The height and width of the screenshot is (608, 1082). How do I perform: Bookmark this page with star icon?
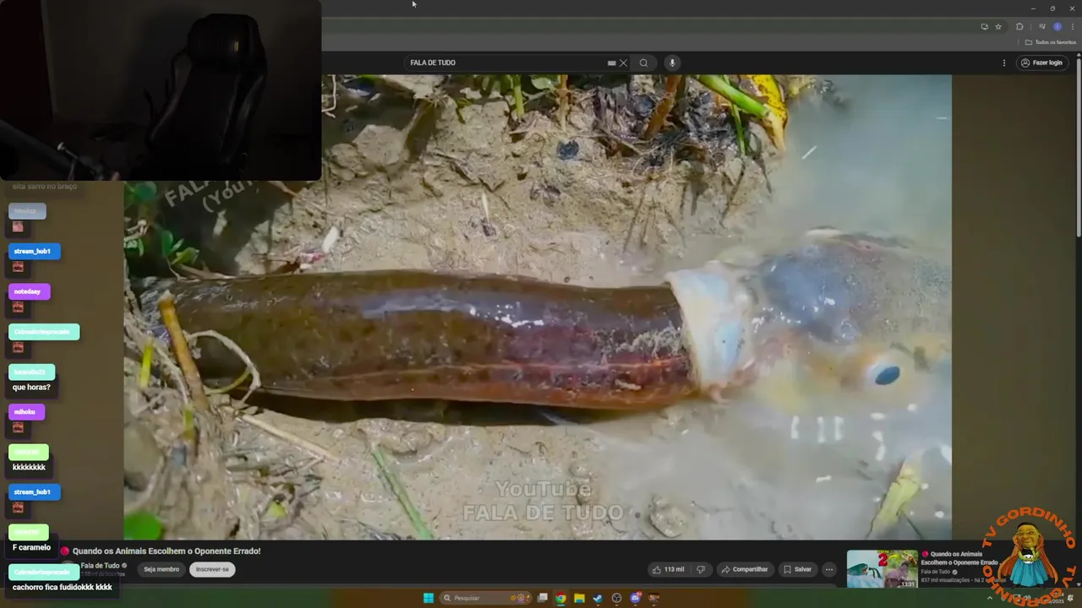tap(998, 27)
